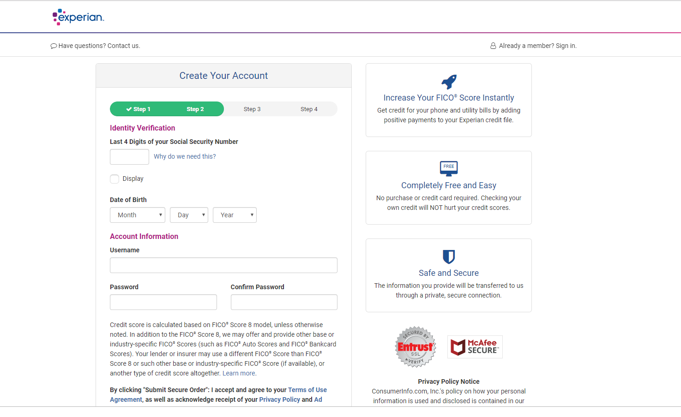
Task: Click the Step 1 checkmark icon
Action: [x=129, y=109]
